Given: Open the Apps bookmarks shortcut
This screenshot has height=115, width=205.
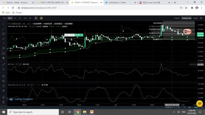Looking at the screenshot, I should coord(6,13).
